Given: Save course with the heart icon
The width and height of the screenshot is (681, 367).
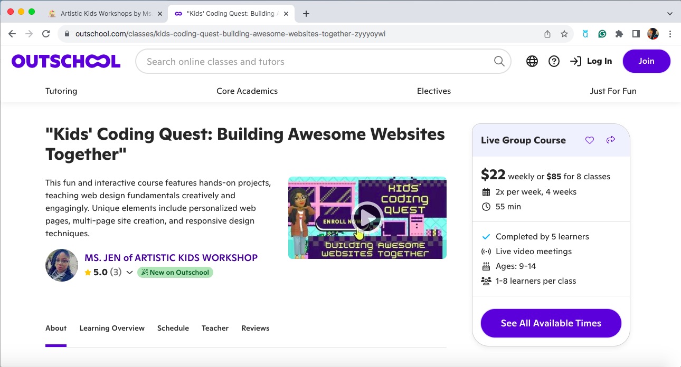Looking at the screenshot, I should pyautogui.click(x=590, y=140).
